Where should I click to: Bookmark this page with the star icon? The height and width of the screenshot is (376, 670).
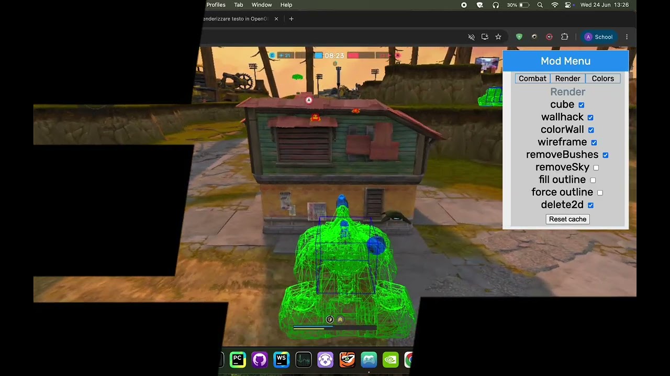498,37
